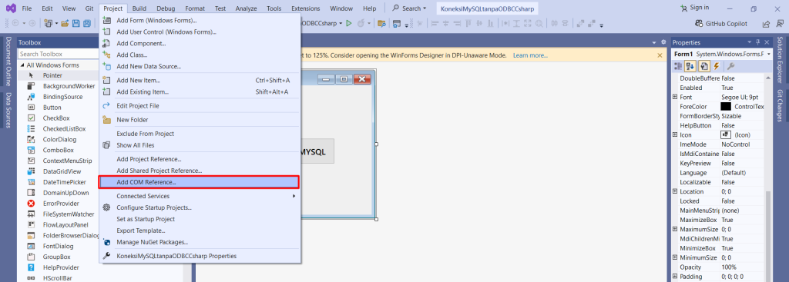789x282 pixels.
Task: Click the Save file toolbar icon
Action: coord(76,24)
